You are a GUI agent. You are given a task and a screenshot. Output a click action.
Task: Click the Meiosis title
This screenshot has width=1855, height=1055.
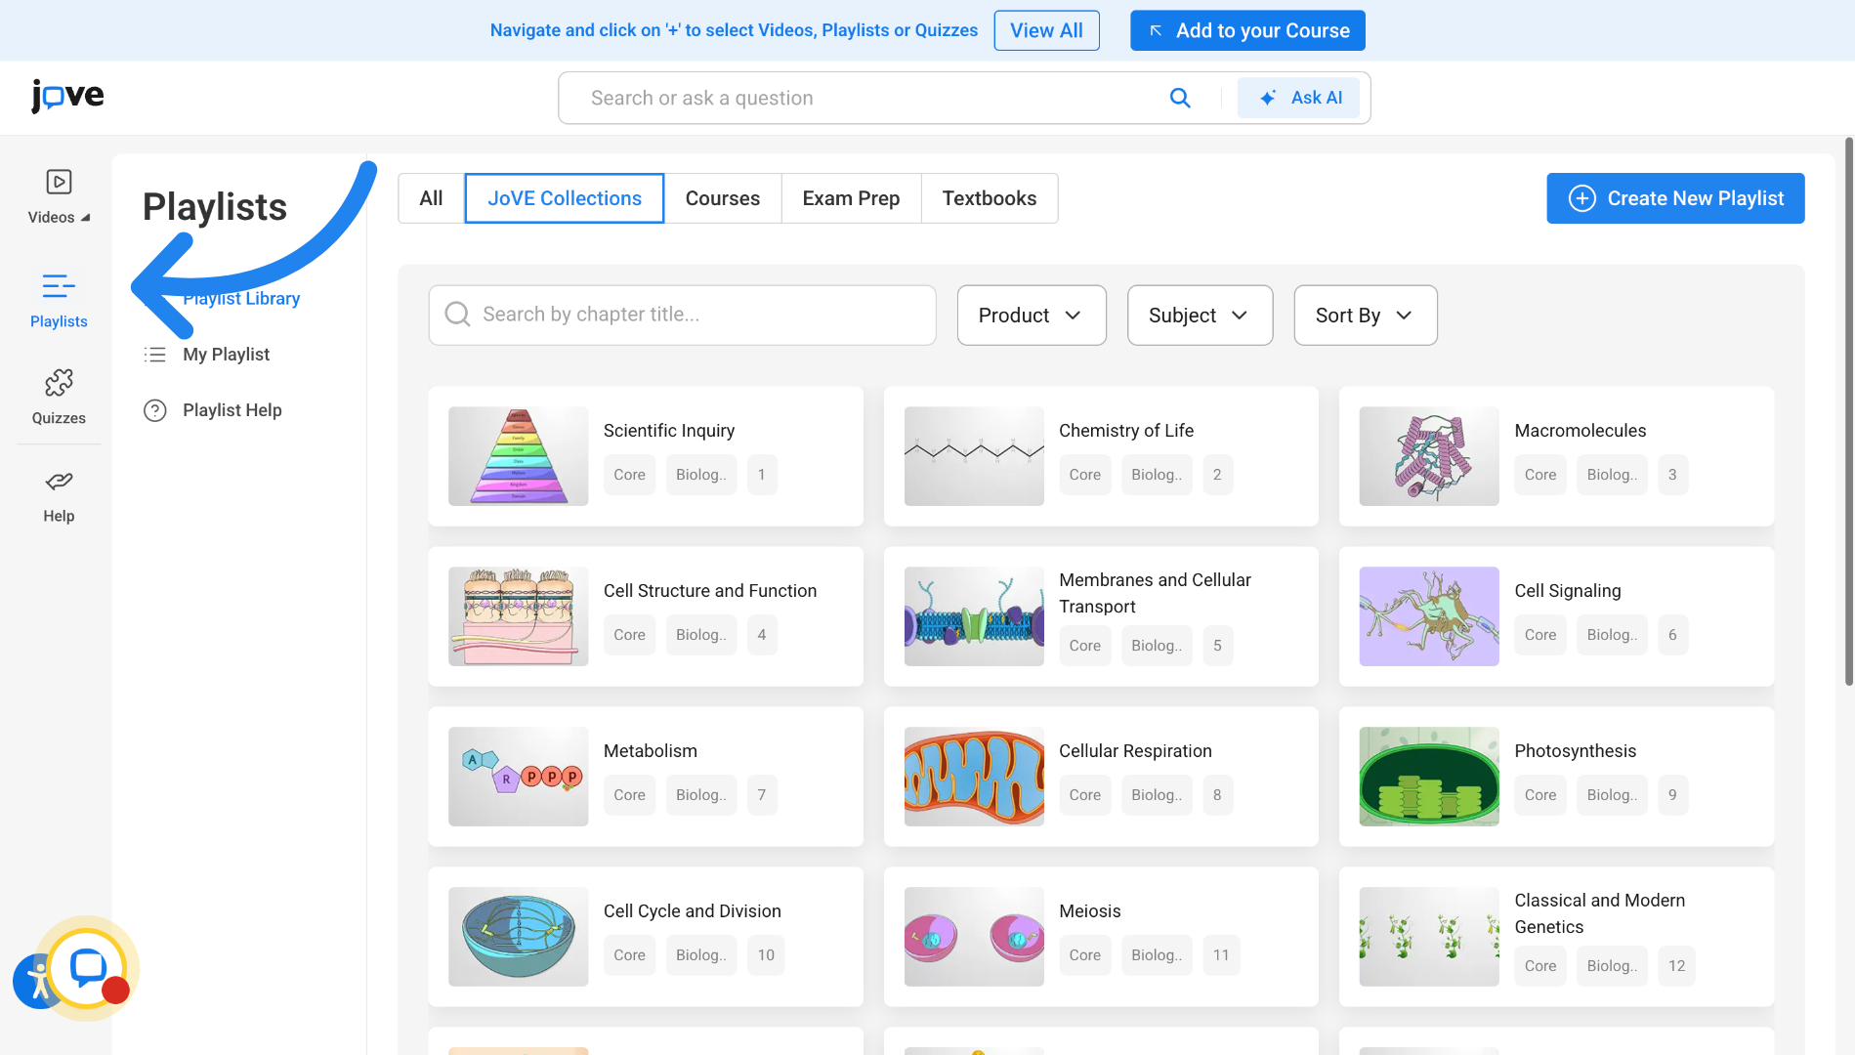pyautogui.click(x=1090, y=911)
